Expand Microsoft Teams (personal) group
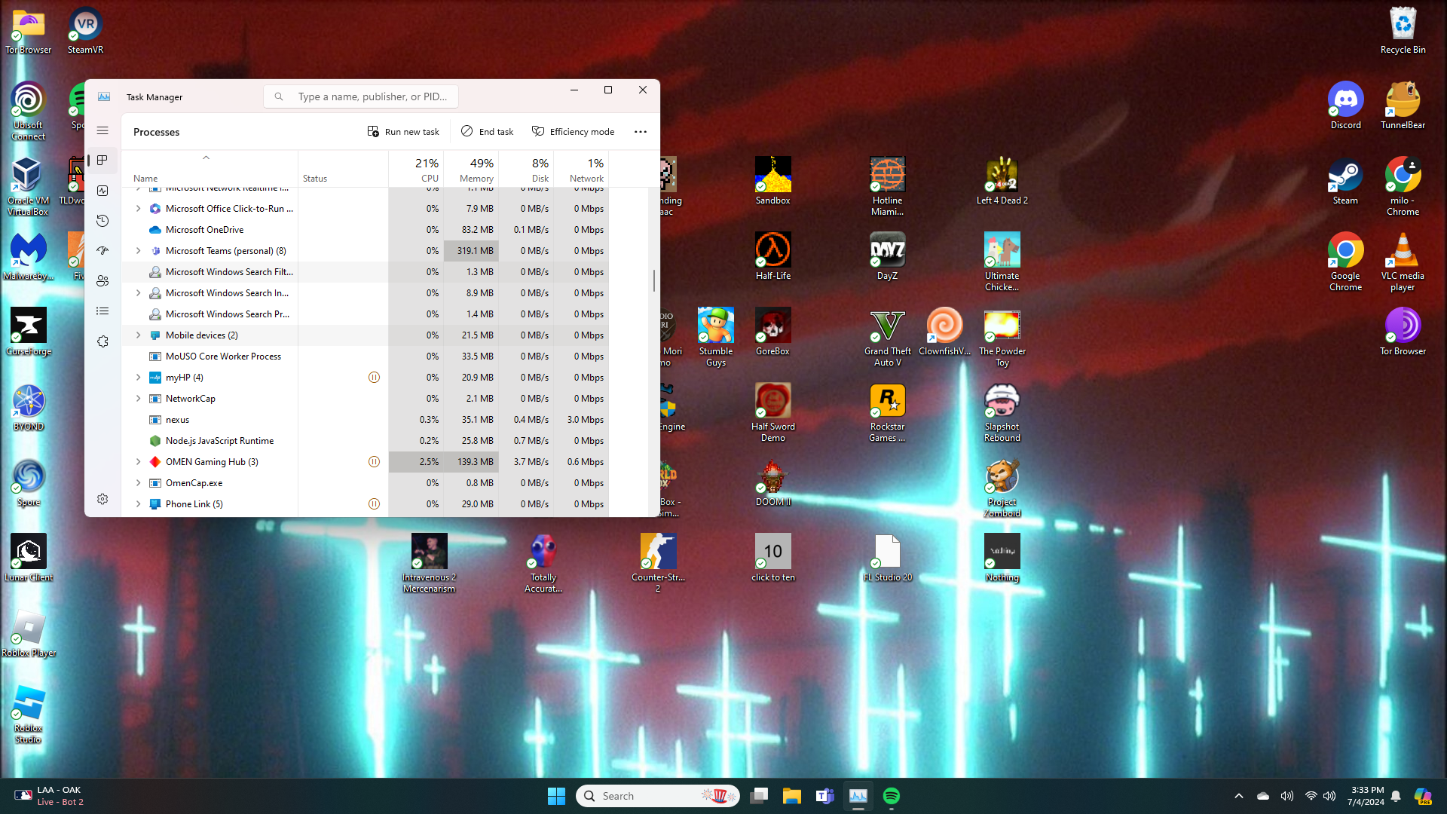Viewport: 1447px width, 814px height. (138, 251)
